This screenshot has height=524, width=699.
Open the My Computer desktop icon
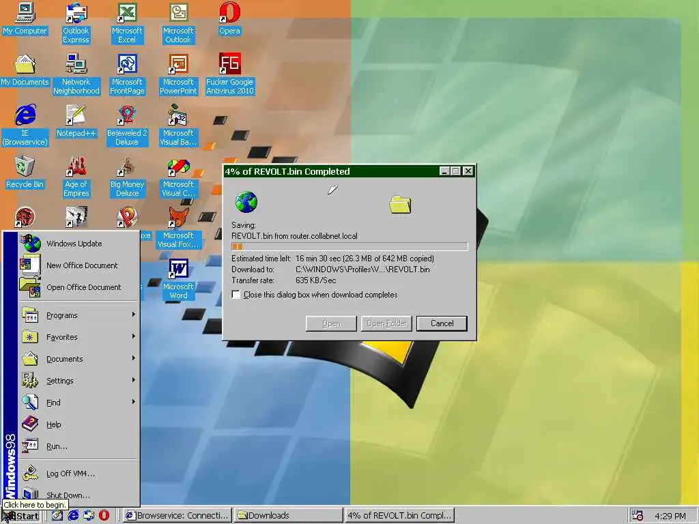click(x=25, y=18)
